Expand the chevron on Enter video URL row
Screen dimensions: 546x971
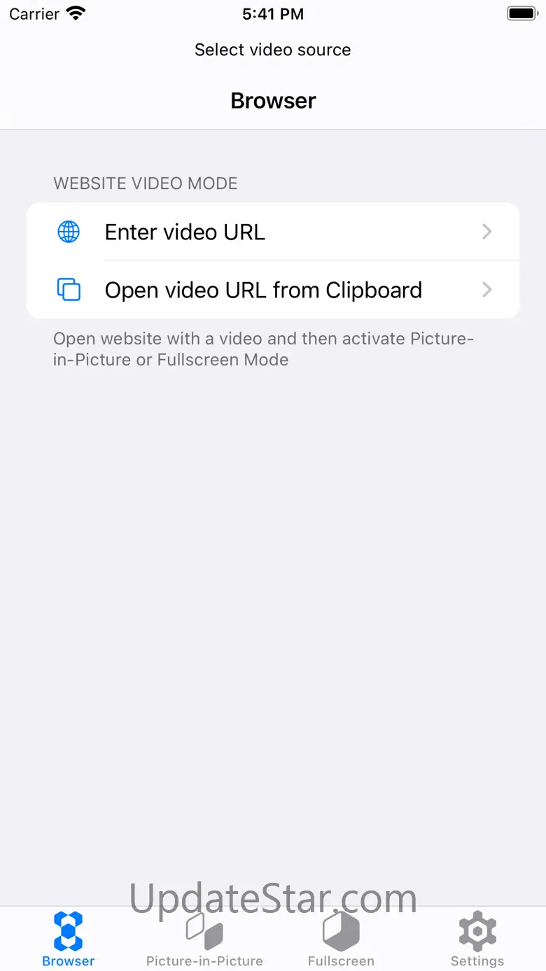click(487, 232)
